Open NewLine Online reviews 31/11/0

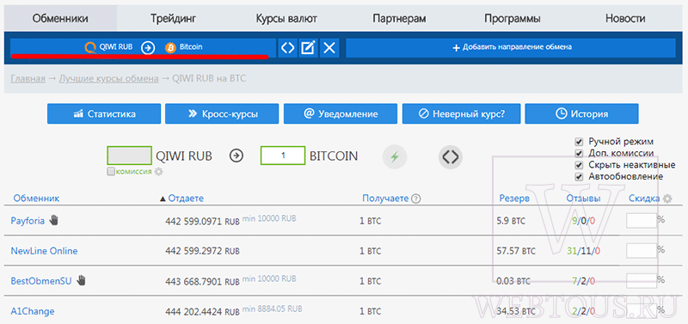583,251
